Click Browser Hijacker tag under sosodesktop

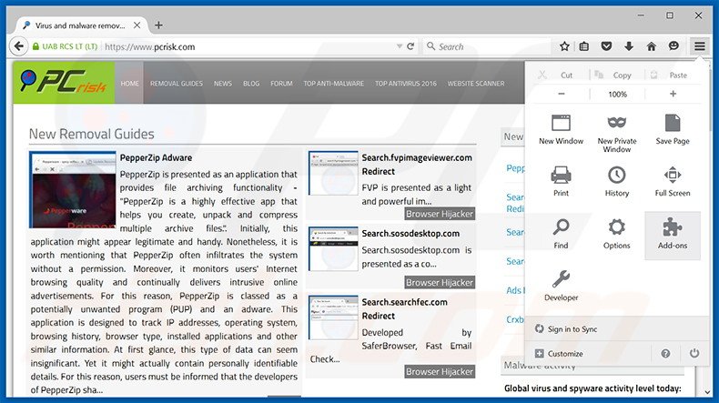pos(440,282)
